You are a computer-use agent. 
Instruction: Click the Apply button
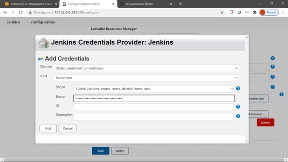click(120, 151)
